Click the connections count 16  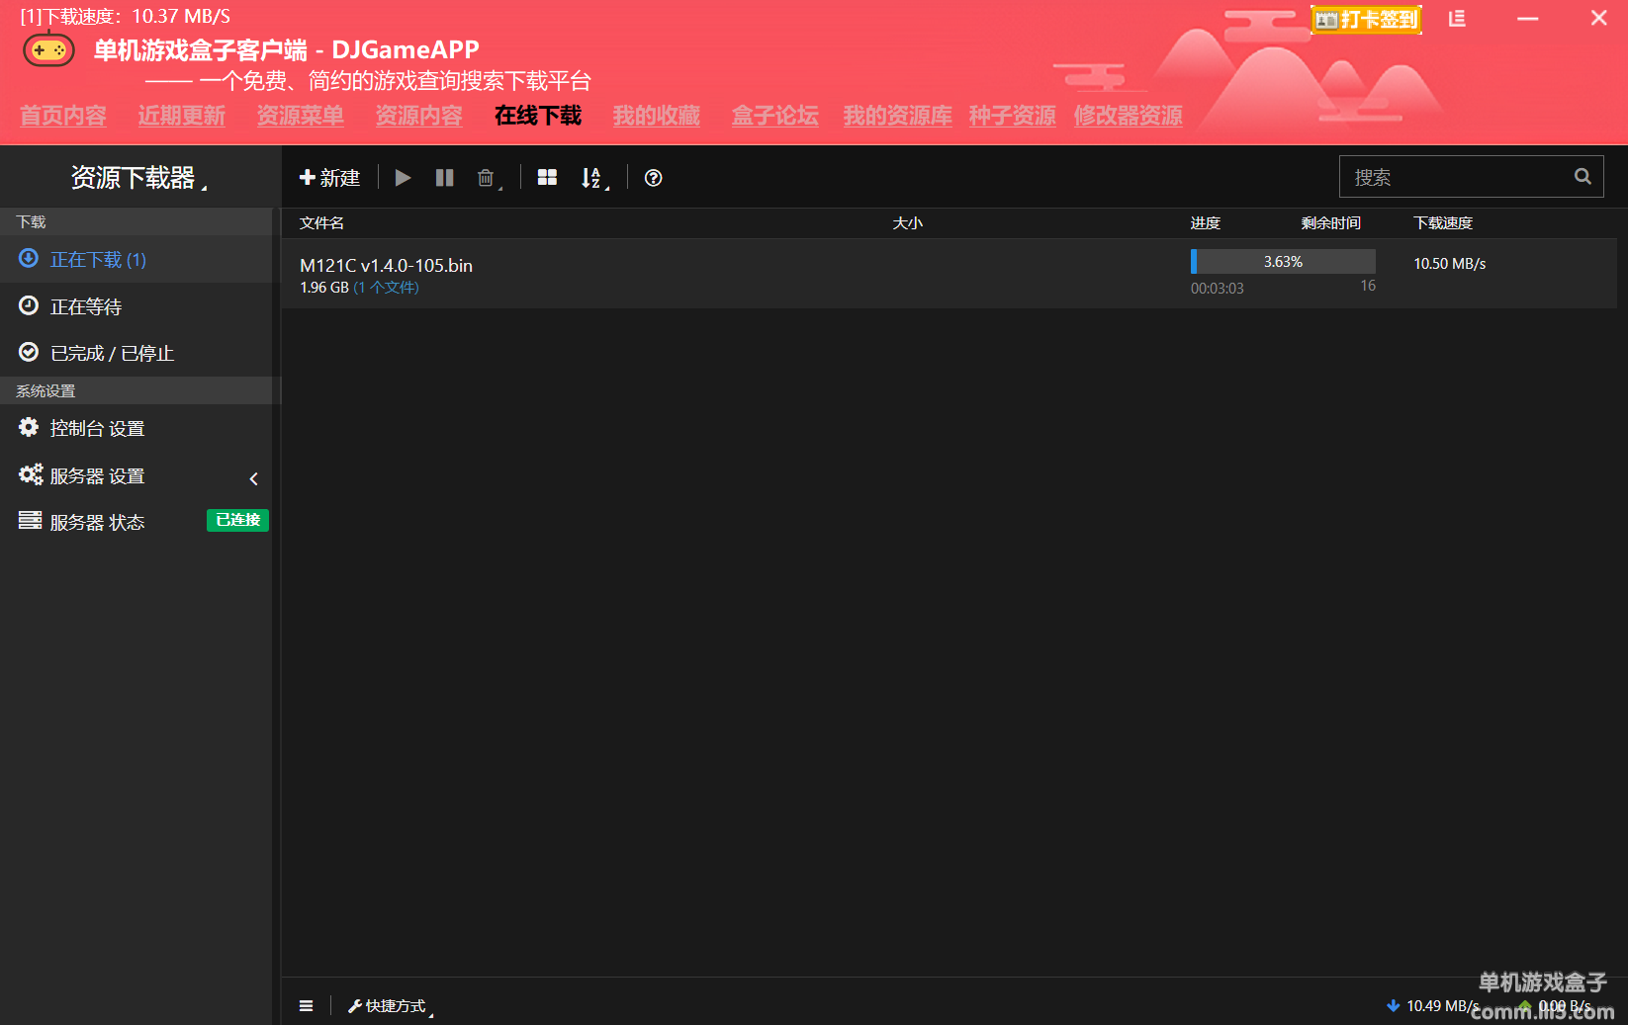coord(1368,286)
